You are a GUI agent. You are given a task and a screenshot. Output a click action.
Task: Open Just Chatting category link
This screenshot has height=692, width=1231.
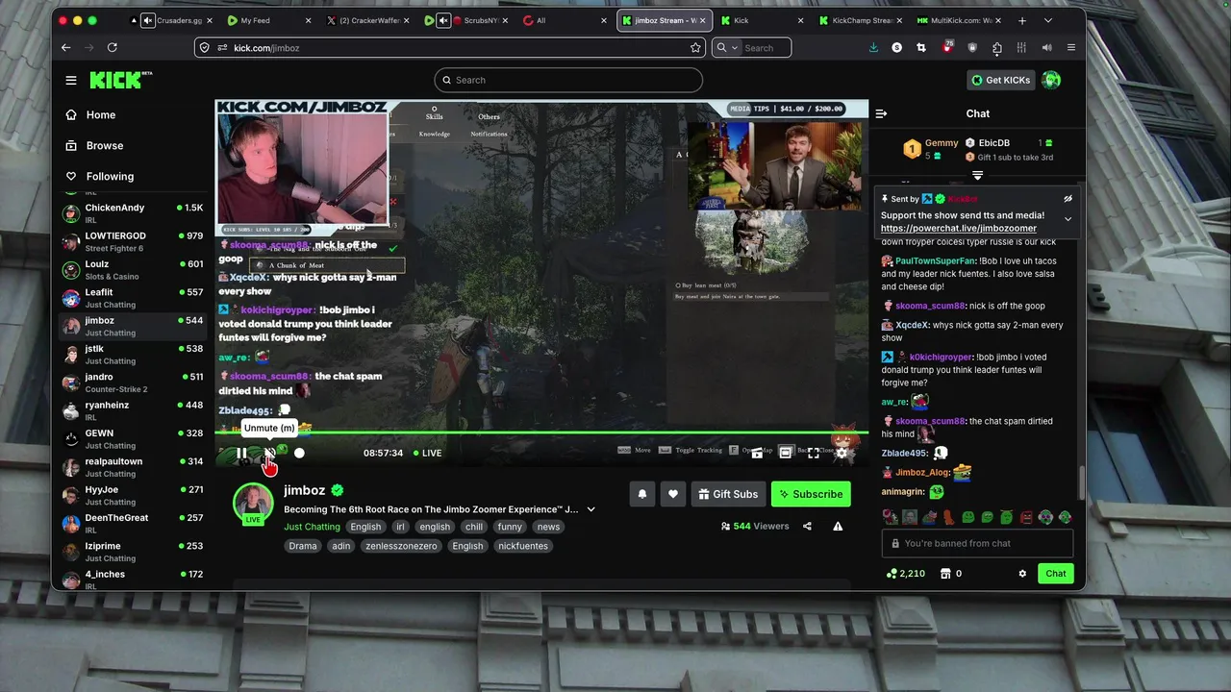pyautogui.click(x=312, y=527)
